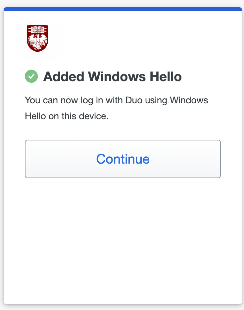This screenshot has height=310, width=244.
Task: Click the University of Chicago crest logo
Action: [37, 38]
